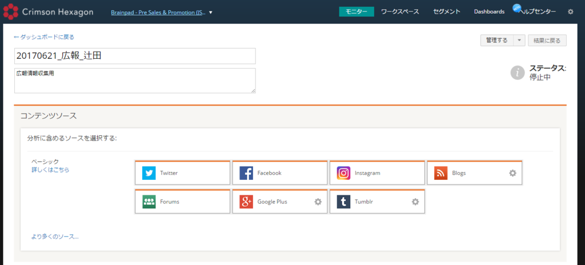The image size is (585, 265).
Task: Open Google Plus settings gear
Action: (318, 202)
